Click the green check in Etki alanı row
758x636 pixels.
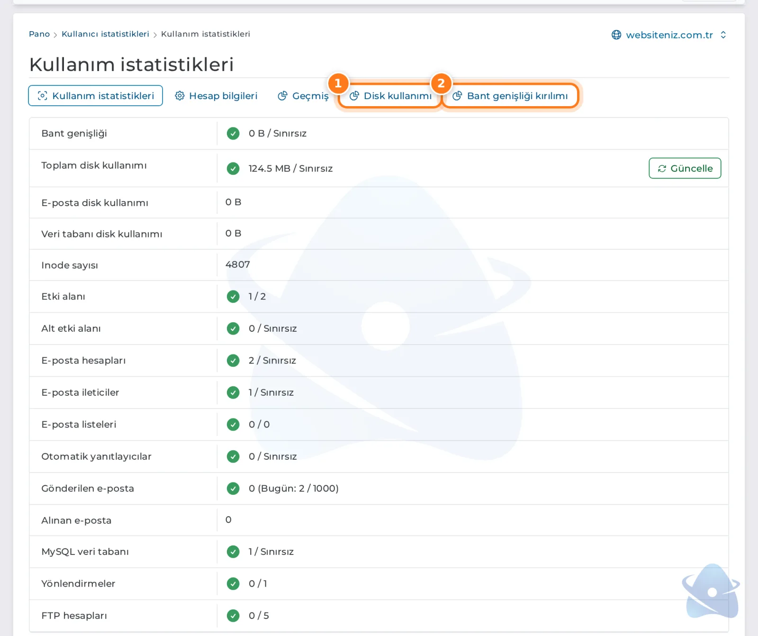(233, 297)
